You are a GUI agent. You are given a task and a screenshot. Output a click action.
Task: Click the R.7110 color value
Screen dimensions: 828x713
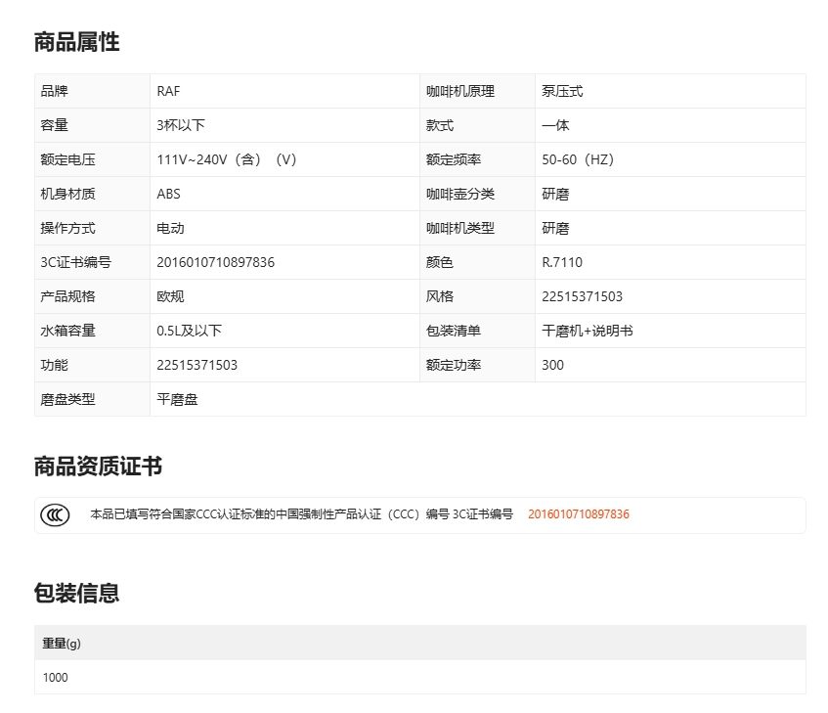tap(561, 262)
